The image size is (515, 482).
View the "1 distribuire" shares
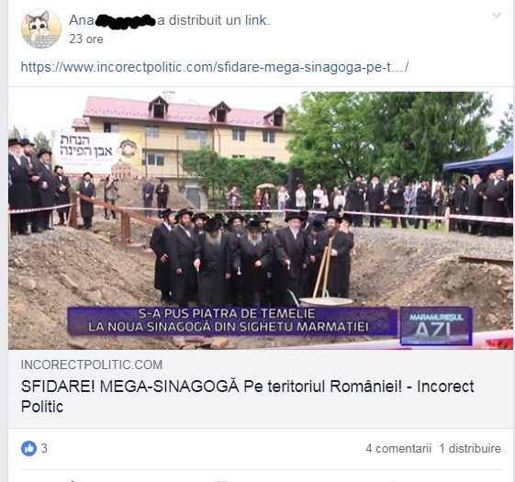[x=470, y=448]
